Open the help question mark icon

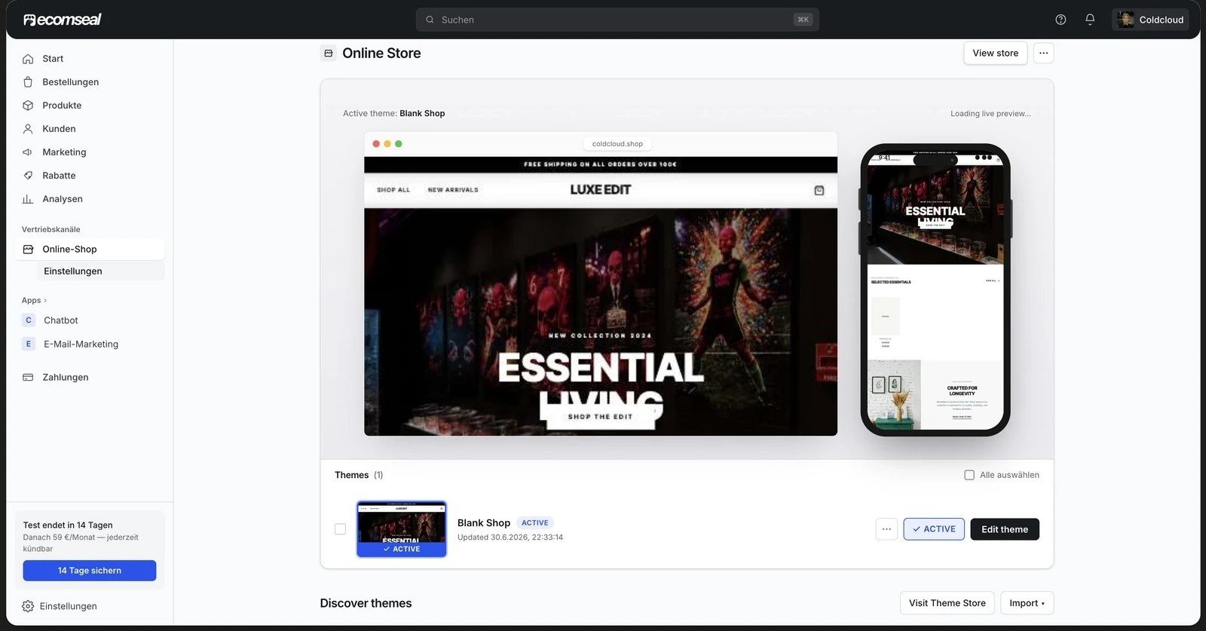[x=1061, y=20]
